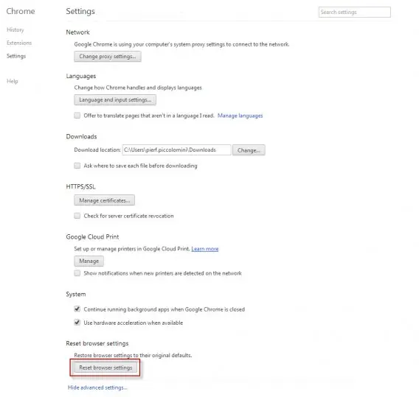419x397 pixels.
Task: Click Change button for download location
Action: click(x=249, y=150)
